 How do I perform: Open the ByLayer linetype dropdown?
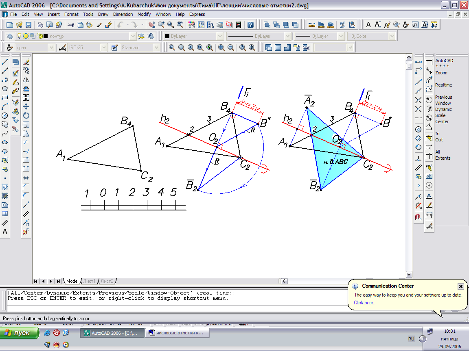click(x=287, y=36)
